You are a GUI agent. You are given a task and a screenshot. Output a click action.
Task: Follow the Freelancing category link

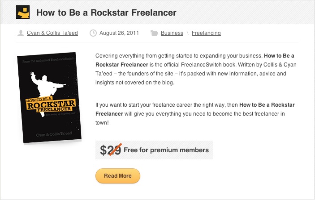(x=206, y=33)
